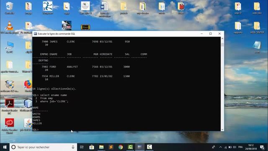The width and height of the screenshot is (268, 151).
Task: Open the rapports folder on desktop
Action: point(238,26)
